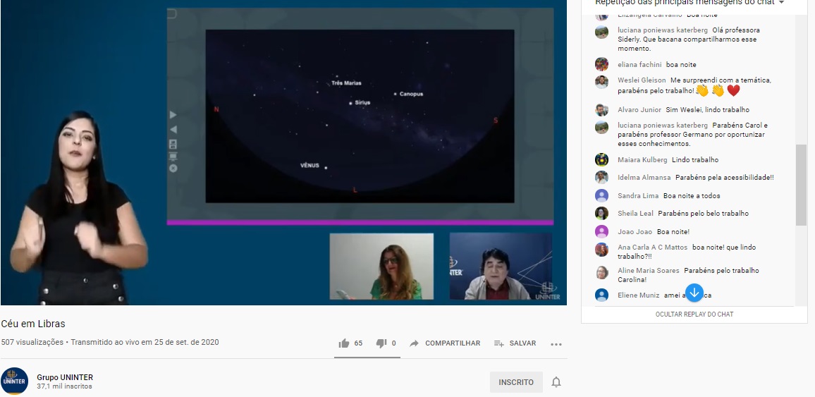Open the three-dot more actions menu
The width and height of the screenshot is (815, 397).
point(556,344)
